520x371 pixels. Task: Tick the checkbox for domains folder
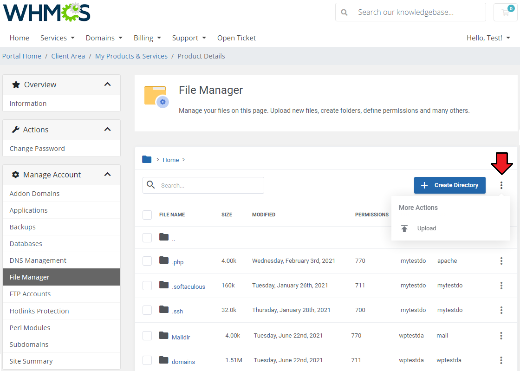(147, 360)
